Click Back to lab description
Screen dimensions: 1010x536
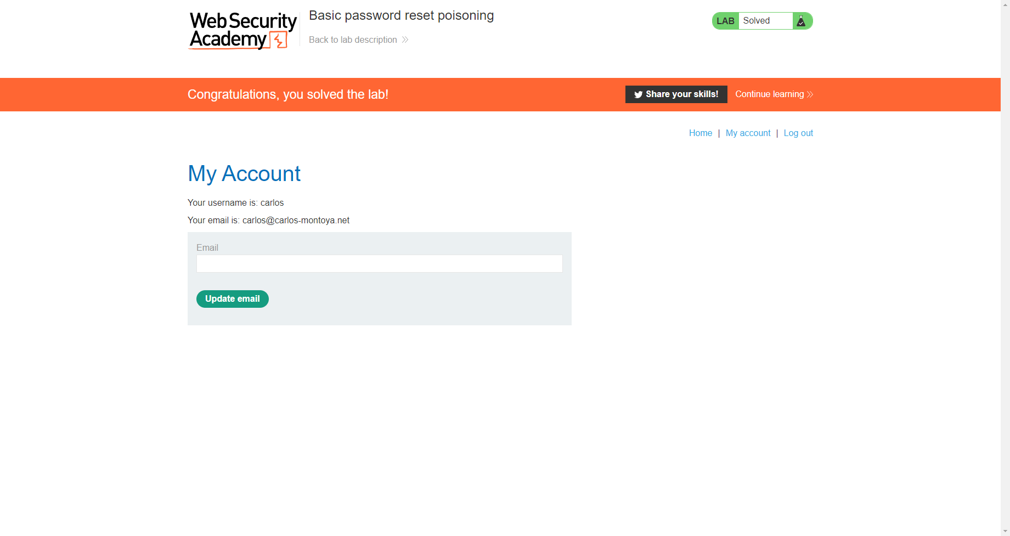(x=353, y=40)
